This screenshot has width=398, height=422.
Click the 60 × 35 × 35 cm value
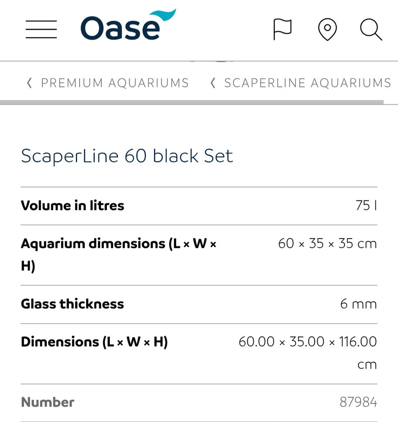[x=327, y=244]
